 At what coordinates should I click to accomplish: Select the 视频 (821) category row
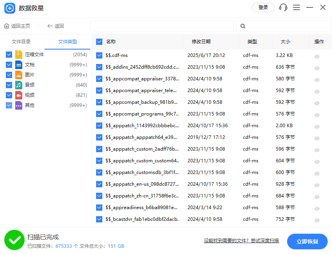tap(46, 95)
